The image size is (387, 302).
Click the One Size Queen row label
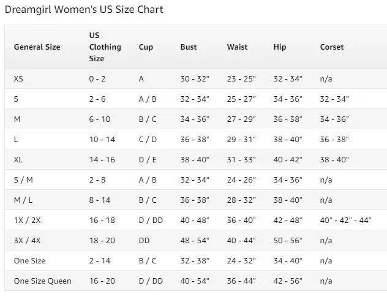tap(42, 281)
